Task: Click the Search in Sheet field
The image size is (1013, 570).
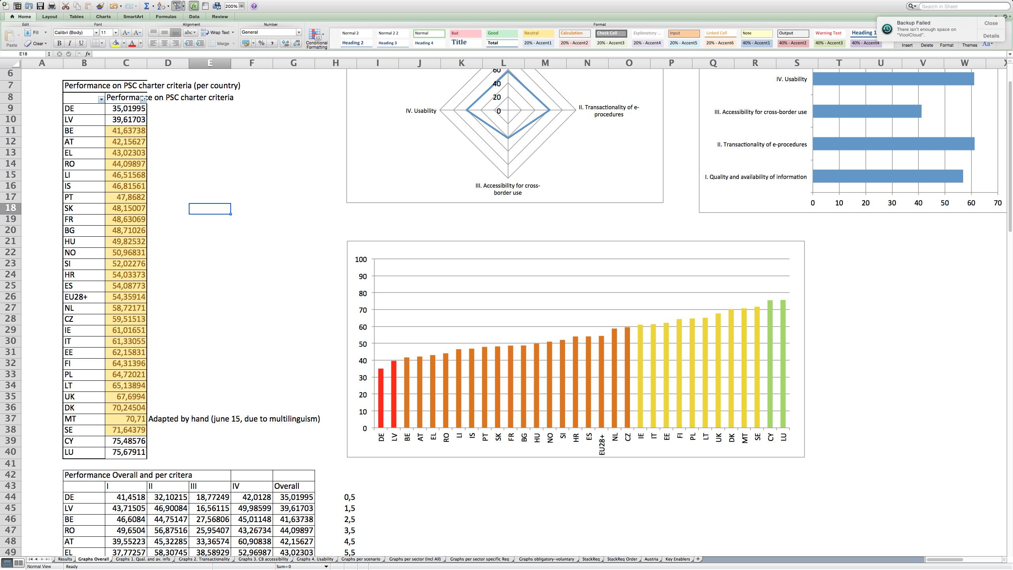Action: pos(964,6)
